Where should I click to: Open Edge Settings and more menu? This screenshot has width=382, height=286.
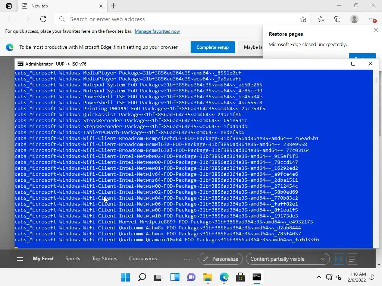[372, 19]
